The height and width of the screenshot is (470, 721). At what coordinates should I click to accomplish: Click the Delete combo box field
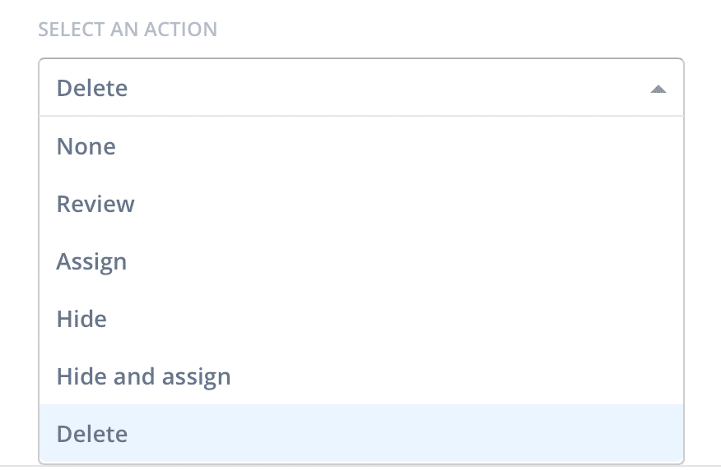click(361, 87)
